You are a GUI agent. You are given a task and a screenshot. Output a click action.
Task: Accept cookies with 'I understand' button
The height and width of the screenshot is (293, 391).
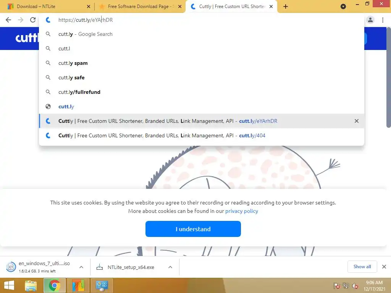click(193, 229)
